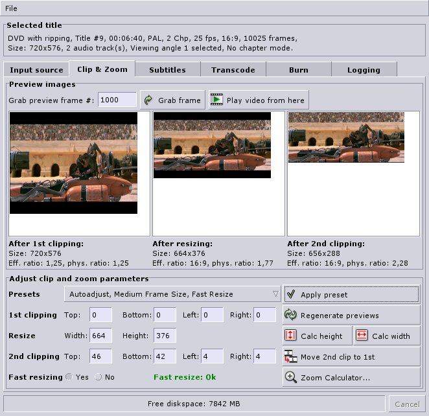
Task: Click the After 1st clipping preview image
Action: coord(74,163)
